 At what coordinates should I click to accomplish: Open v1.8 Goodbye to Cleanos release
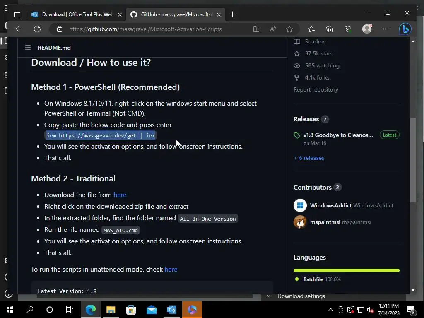pos(338,135)
